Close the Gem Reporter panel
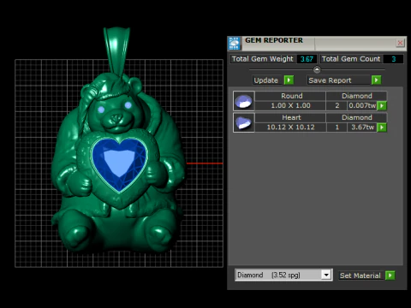 (400, 43)
